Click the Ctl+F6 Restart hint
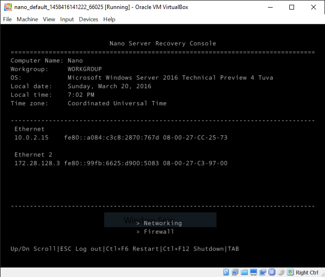Image resolution: width=325 pixels, height=277 pixels. [132, 249]
